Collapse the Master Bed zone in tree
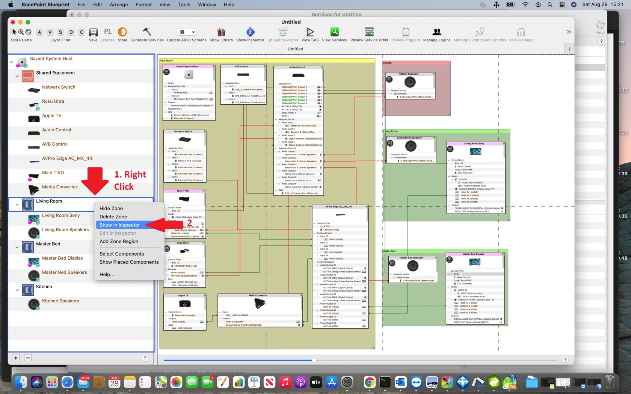The width and height of the screenshot is (631, 394). [x=17, y=247]
